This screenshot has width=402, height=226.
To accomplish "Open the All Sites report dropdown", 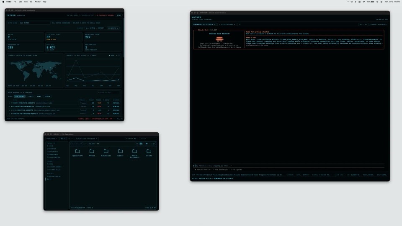I will point(95,28).
